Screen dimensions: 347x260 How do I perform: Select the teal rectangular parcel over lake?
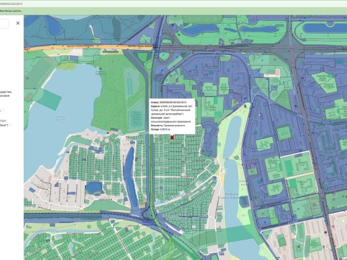[x=49, y=100]
